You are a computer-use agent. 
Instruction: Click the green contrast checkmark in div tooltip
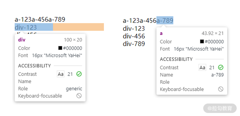point(79,74)
